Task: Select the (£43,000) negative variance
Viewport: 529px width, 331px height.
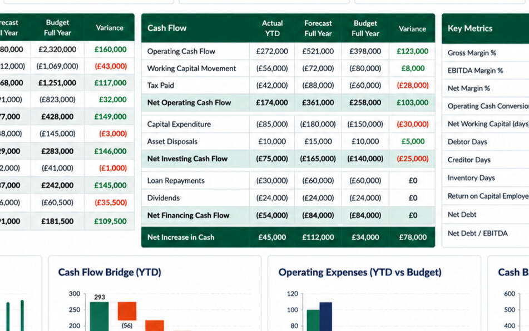Action: [111, 66]
